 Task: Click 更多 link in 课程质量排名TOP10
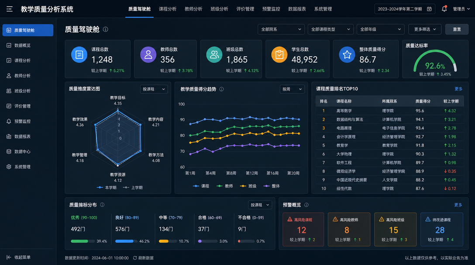coord(458,89)
